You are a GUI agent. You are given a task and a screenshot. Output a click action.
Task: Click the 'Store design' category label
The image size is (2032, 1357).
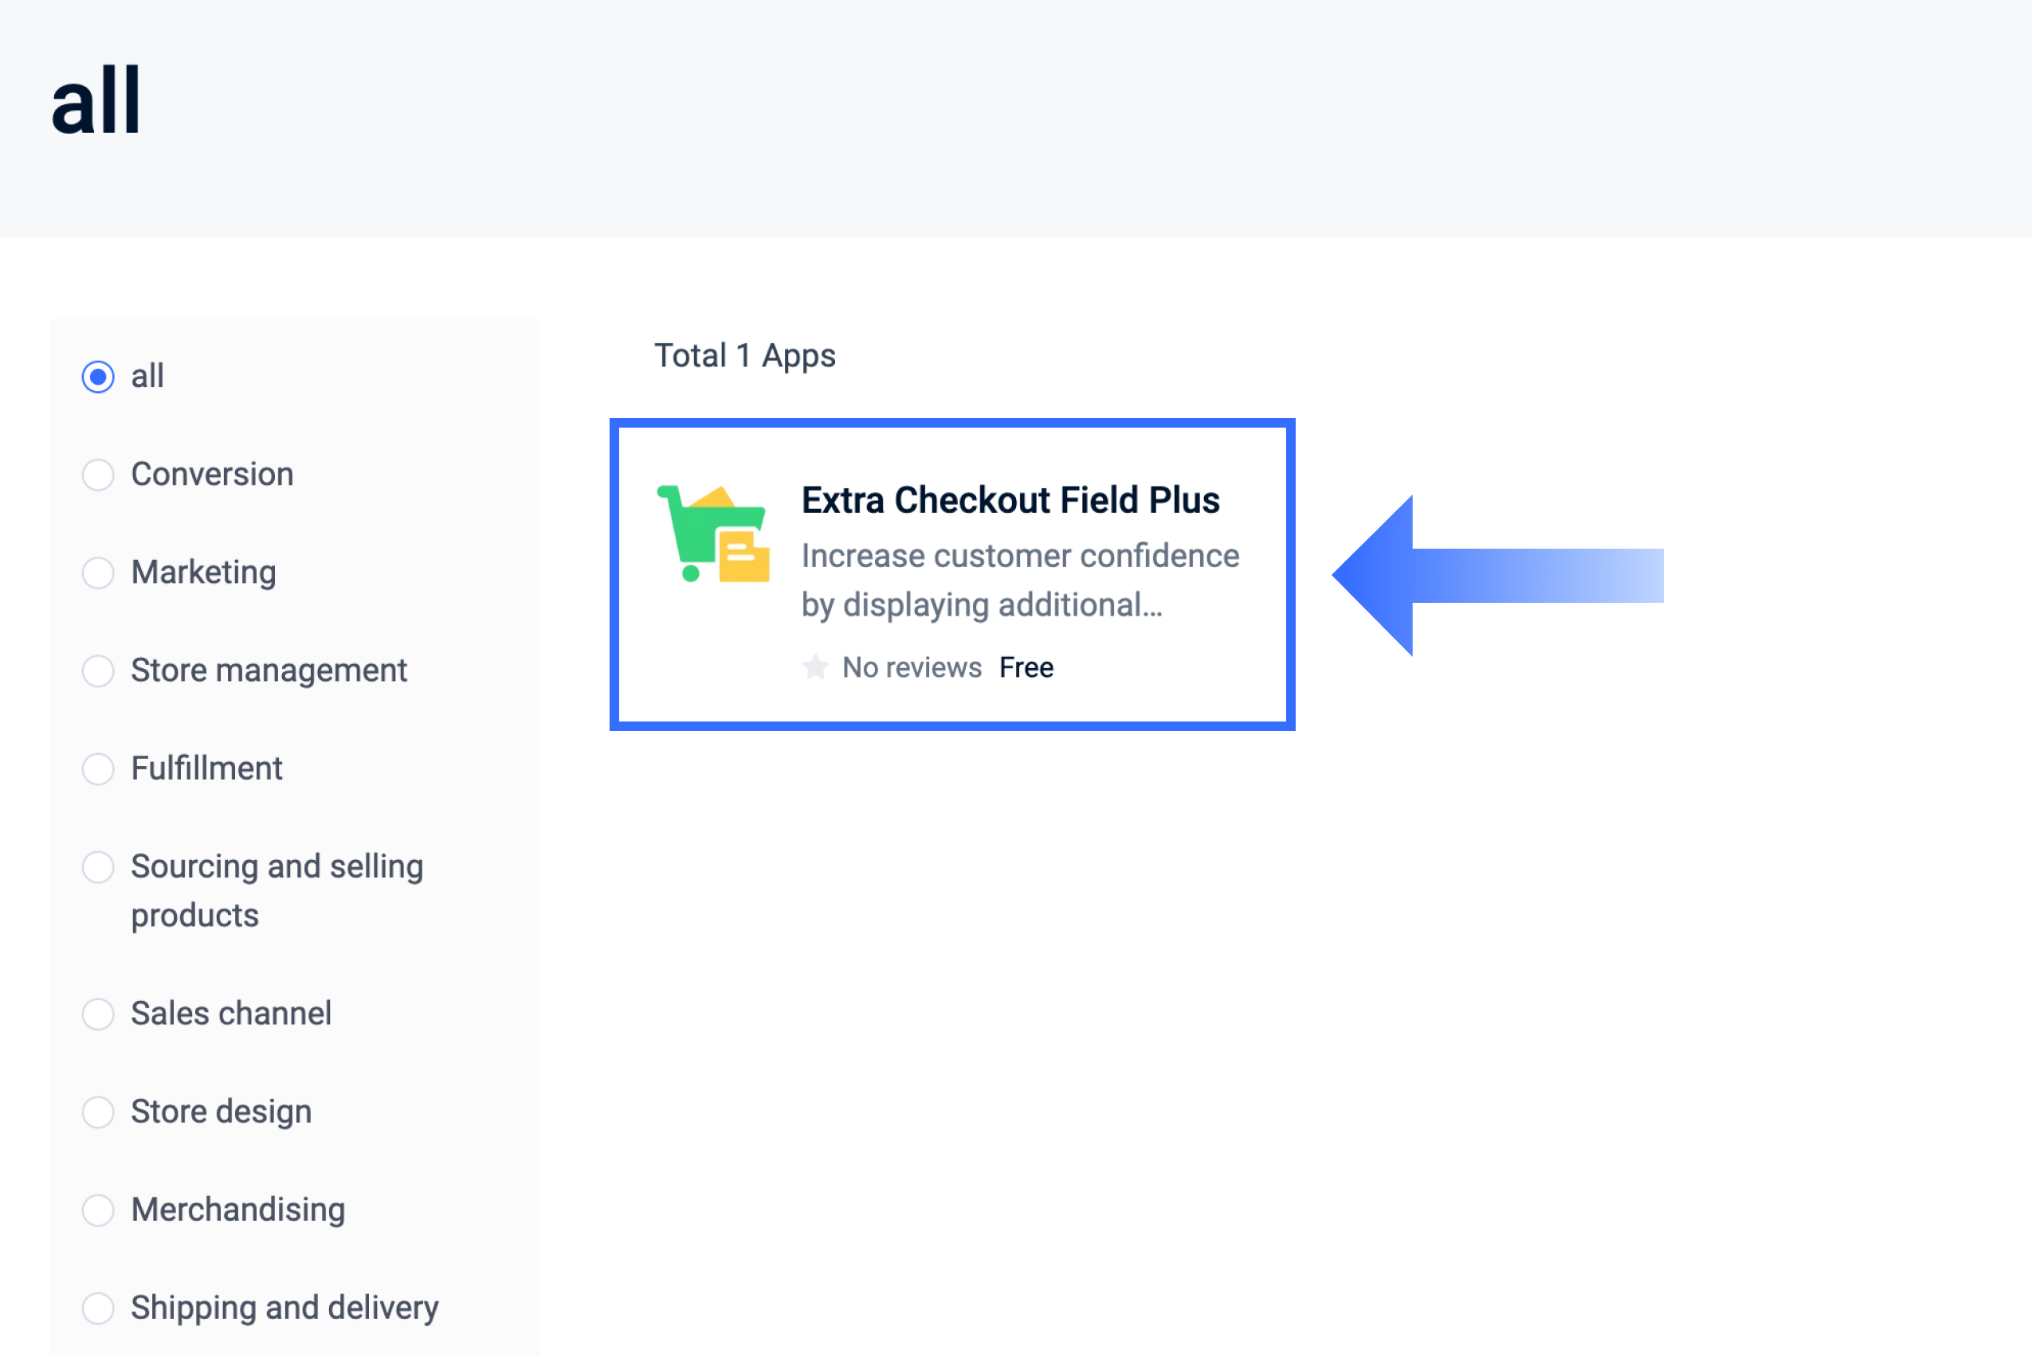click(x=221, y=1112)
